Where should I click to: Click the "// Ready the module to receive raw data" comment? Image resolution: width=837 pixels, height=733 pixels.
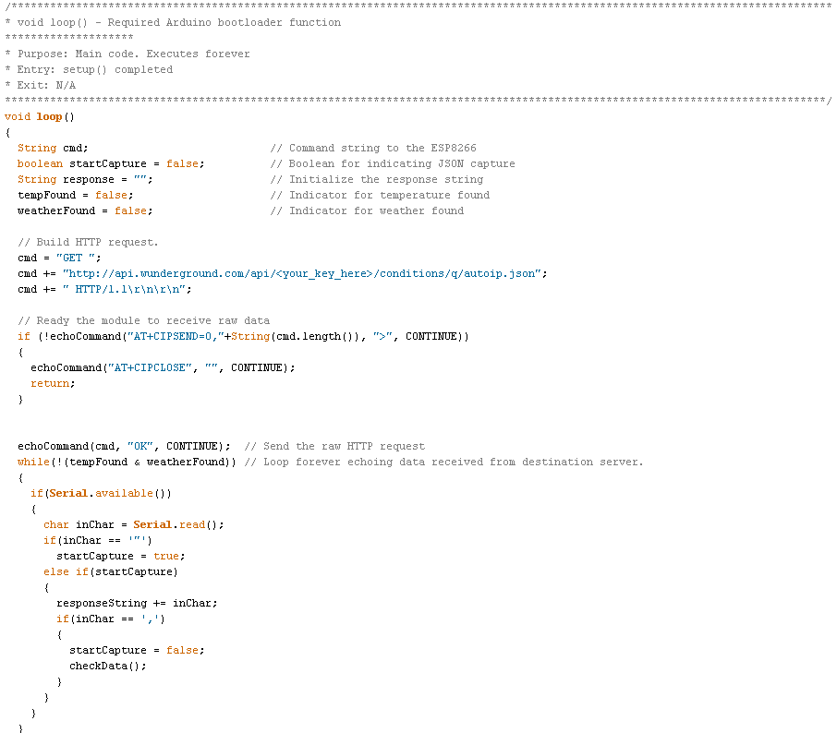(x=143, y=320)
